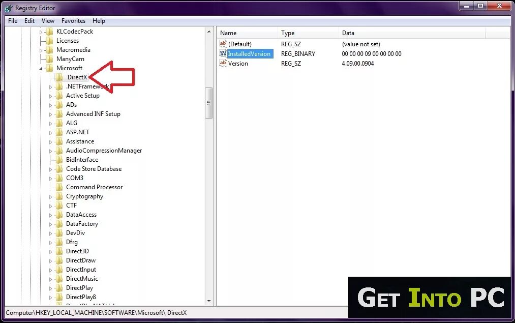The height and width of the screenshot is (323, 515).
Task: Click the Command Processor folder icon
Action: click(x=59, y=187)
